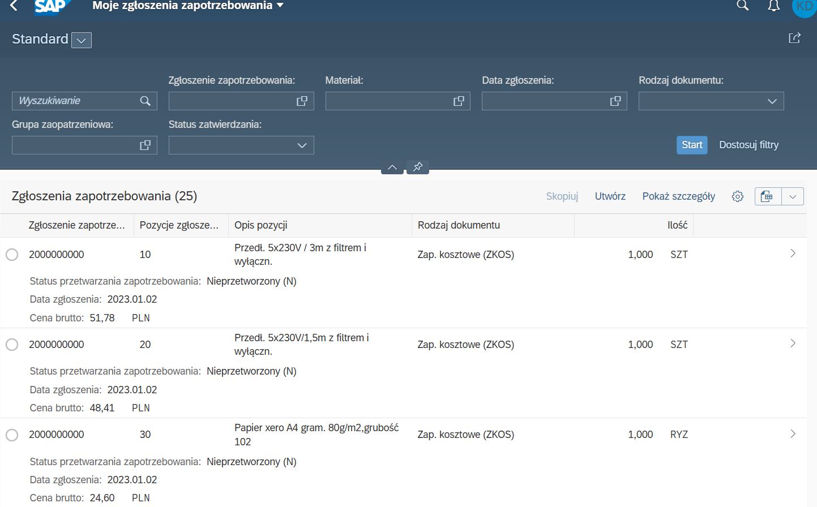Image resolution: width=817 pixels, height=507 pixels.
Task: Pin the filter bar header
Action: tap(418, 167)
